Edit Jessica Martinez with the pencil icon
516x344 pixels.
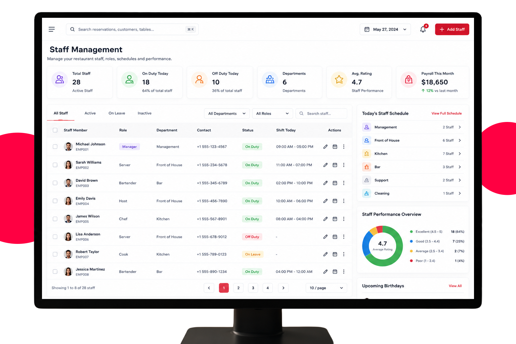pyautogui.click(x=326, y=272)
